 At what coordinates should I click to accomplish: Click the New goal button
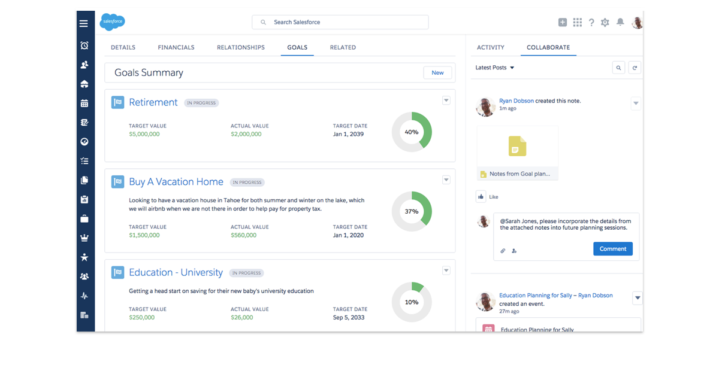pyautogui.click(x=437, y=72)
